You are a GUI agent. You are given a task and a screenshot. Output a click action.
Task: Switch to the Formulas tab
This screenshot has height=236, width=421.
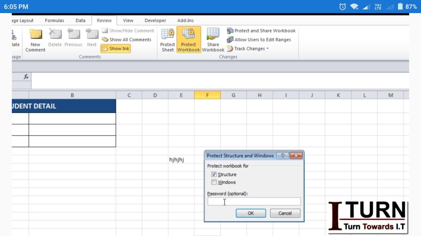point(55,20)
